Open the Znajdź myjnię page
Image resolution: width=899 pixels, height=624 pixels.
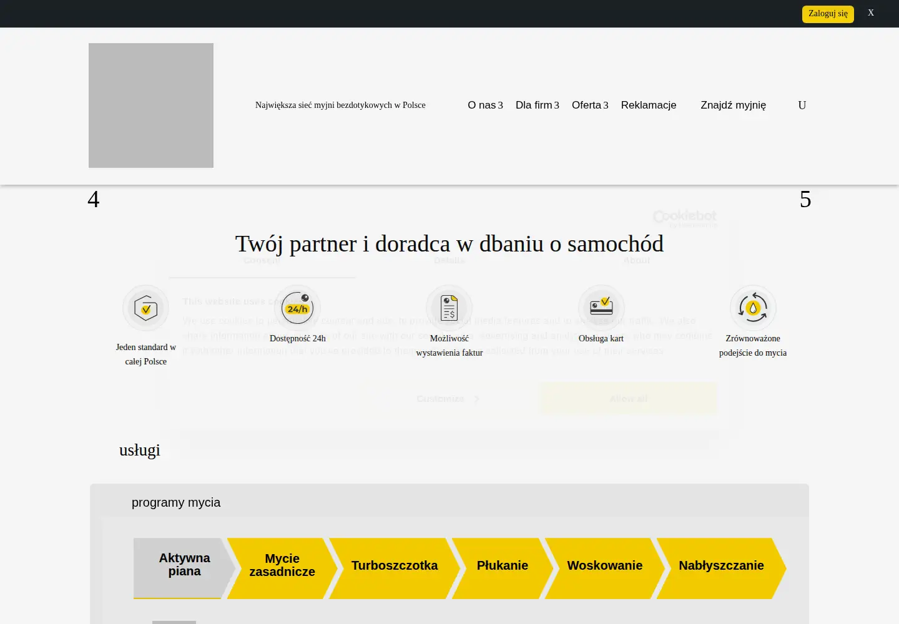point(734,105)
